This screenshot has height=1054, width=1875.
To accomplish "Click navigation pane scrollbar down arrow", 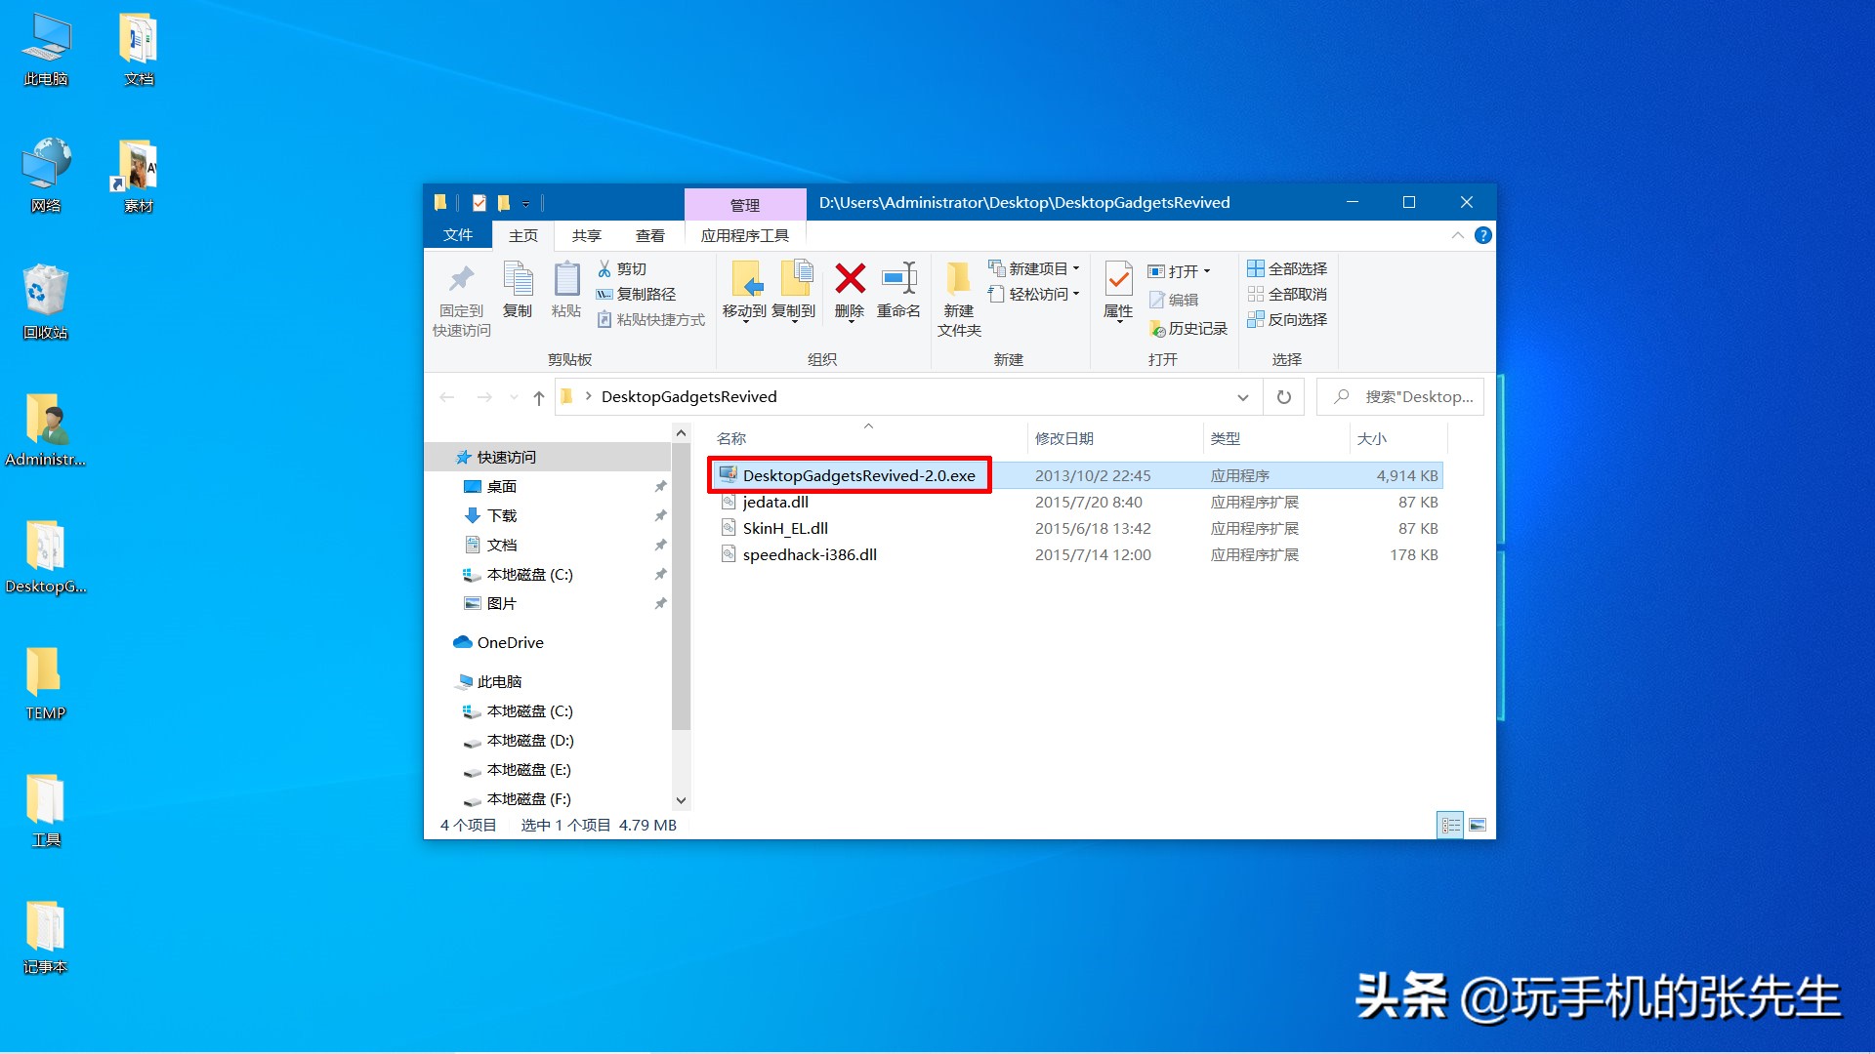I will click(681, 800).
